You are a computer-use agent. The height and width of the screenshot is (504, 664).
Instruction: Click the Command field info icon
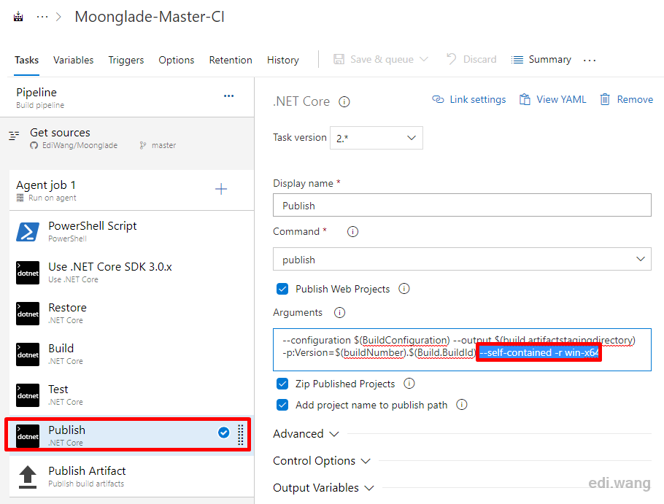point(352,232)
